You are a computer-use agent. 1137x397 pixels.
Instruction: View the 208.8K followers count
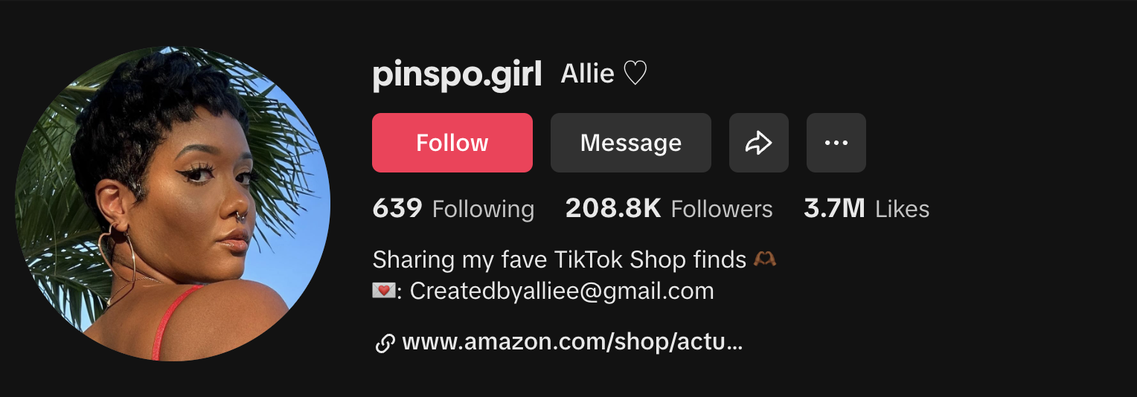click(x=613, y=209)
